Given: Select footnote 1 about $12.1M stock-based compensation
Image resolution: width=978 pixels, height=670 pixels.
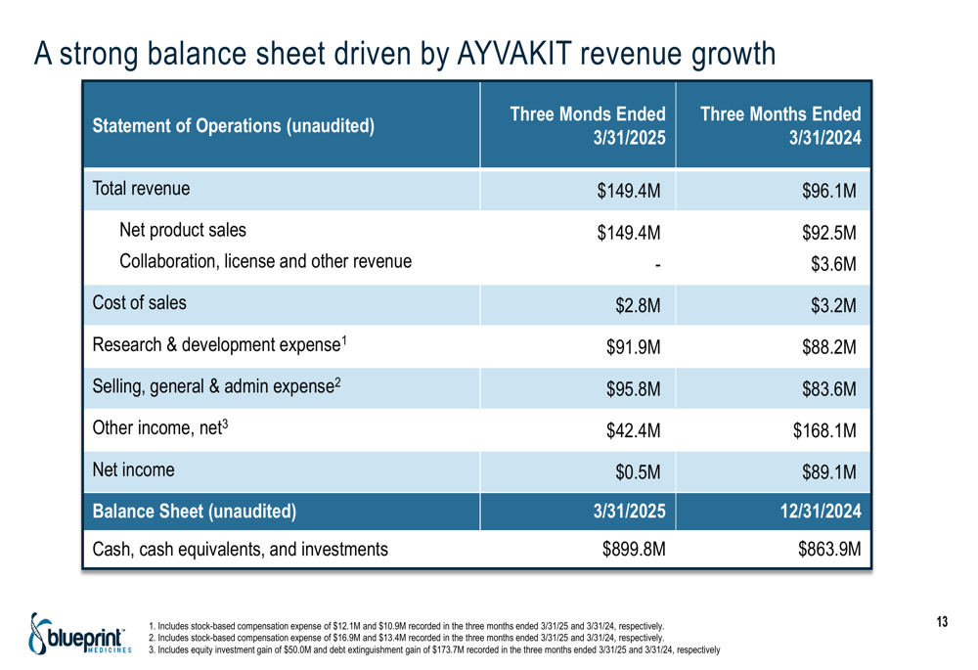Looking at the screenshot, I should [x=407, y=626].
